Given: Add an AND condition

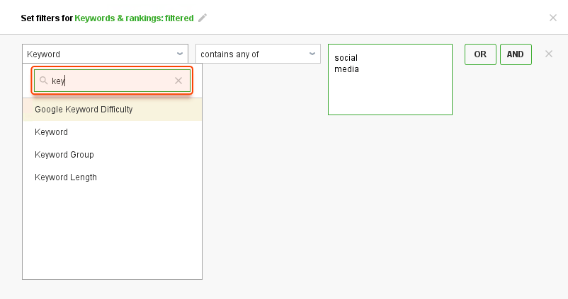Looking at the screenshot, I should [516, 54].
